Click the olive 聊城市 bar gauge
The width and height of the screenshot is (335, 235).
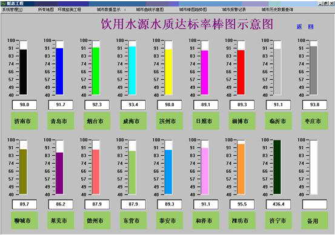pos(23,167)
